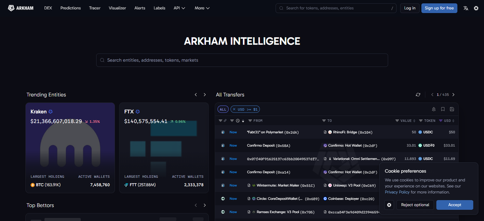Show previous Trending Entities card
The image size is (484, 221).
pyautogui.click(x=196, y=94)
